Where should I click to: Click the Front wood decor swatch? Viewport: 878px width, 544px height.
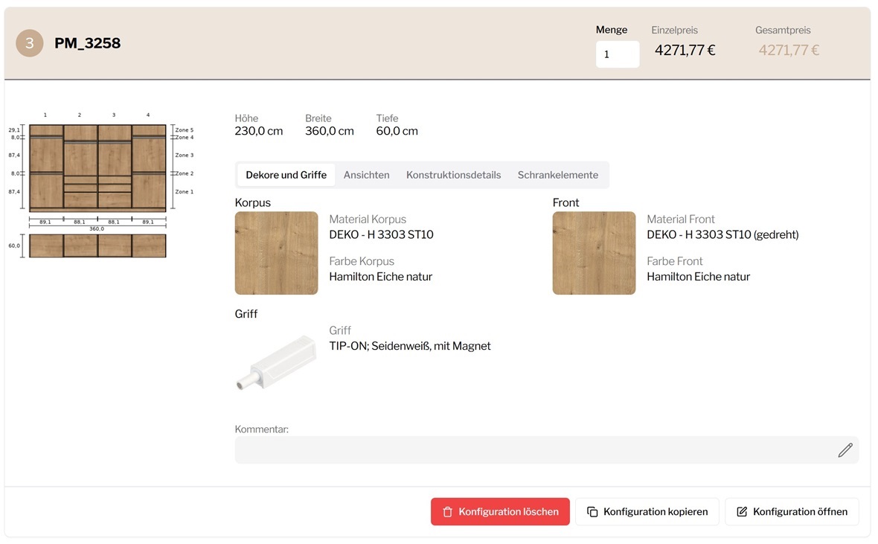coord(594,253)
